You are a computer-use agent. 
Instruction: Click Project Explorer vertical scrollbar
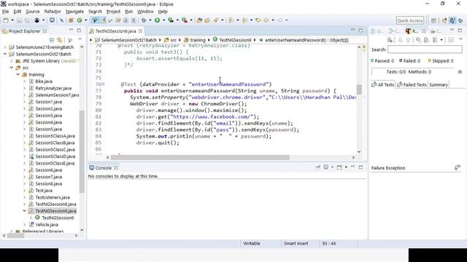pos(82,151)
